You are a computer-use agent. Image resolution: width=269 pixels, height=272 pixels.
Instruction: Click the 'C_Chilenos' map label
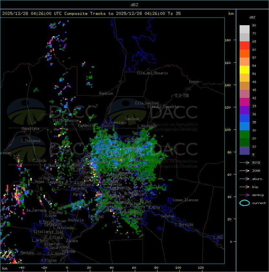[x=31, y=141]
